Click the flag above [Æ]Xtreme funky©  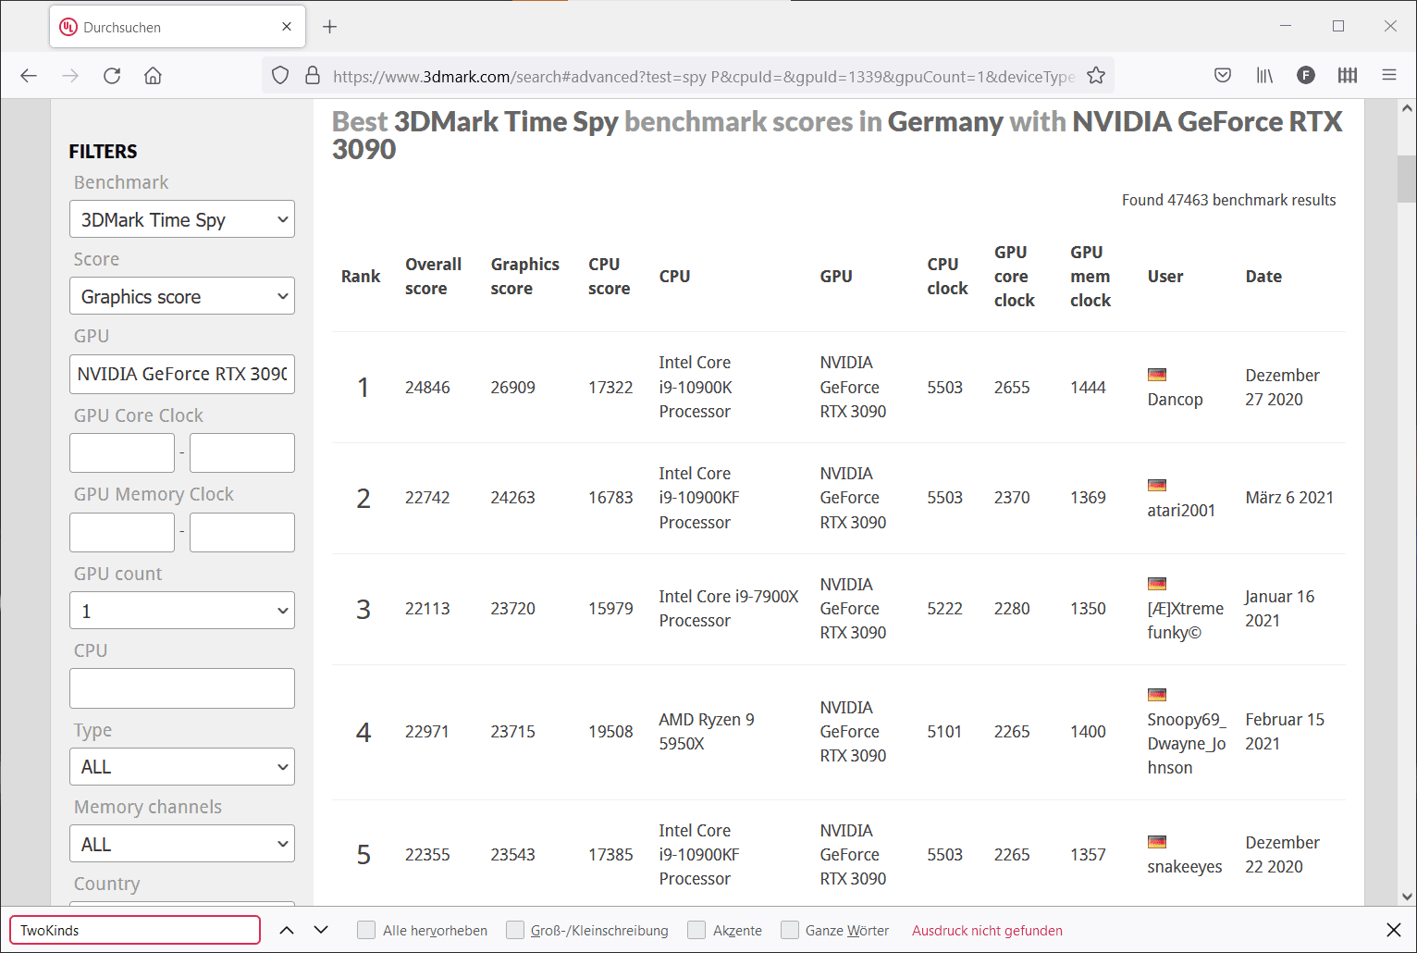1157,584
